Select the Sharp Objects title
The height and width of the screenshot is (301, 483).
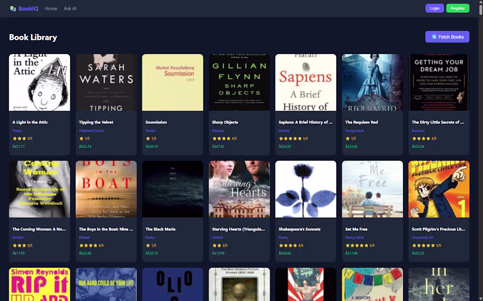point(225,122)
